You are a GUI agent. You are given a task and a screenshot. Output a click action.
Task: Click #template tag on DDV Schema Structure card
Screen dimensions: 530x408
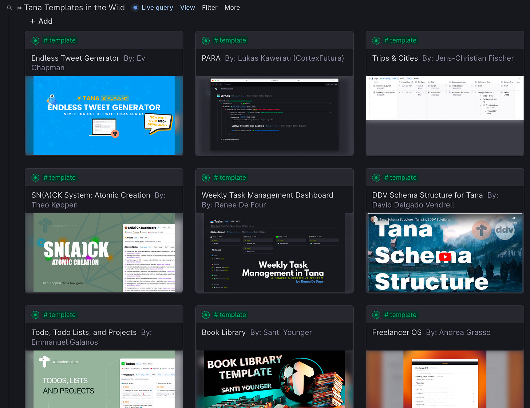pyautogui.click(x=400, y=177)
